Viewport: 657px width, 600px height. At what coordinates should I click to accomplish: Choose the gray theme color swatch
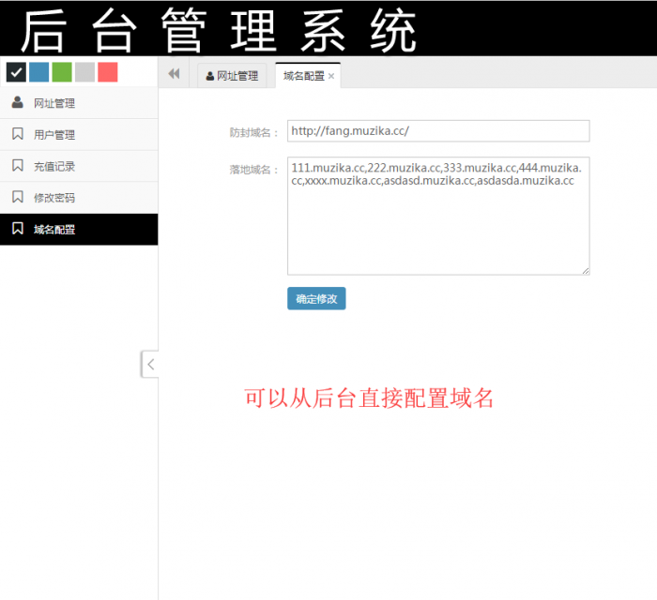(84, 72)
